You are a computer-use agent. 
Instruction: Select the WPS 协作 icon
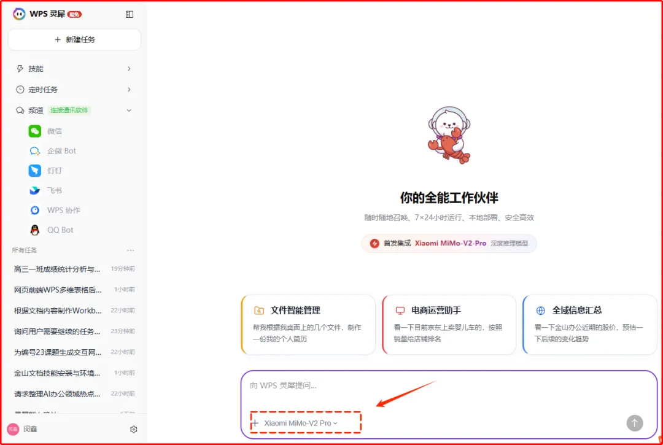pos(34,210)
